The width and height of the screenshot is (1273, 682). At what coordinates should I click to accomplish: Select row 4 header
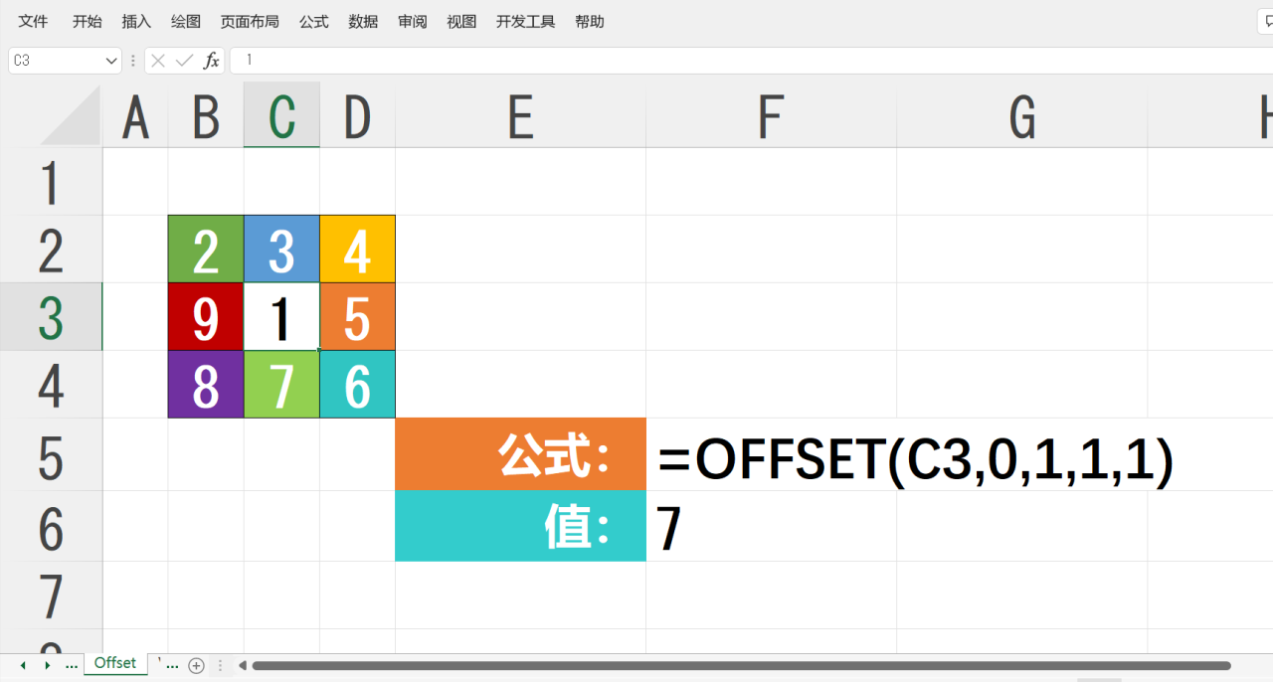coord(51,385)
